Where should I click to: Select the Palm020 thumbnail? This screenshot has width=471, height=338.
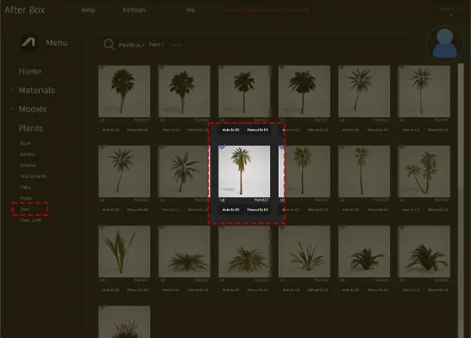pyautogui.click(x=185, y=92)
